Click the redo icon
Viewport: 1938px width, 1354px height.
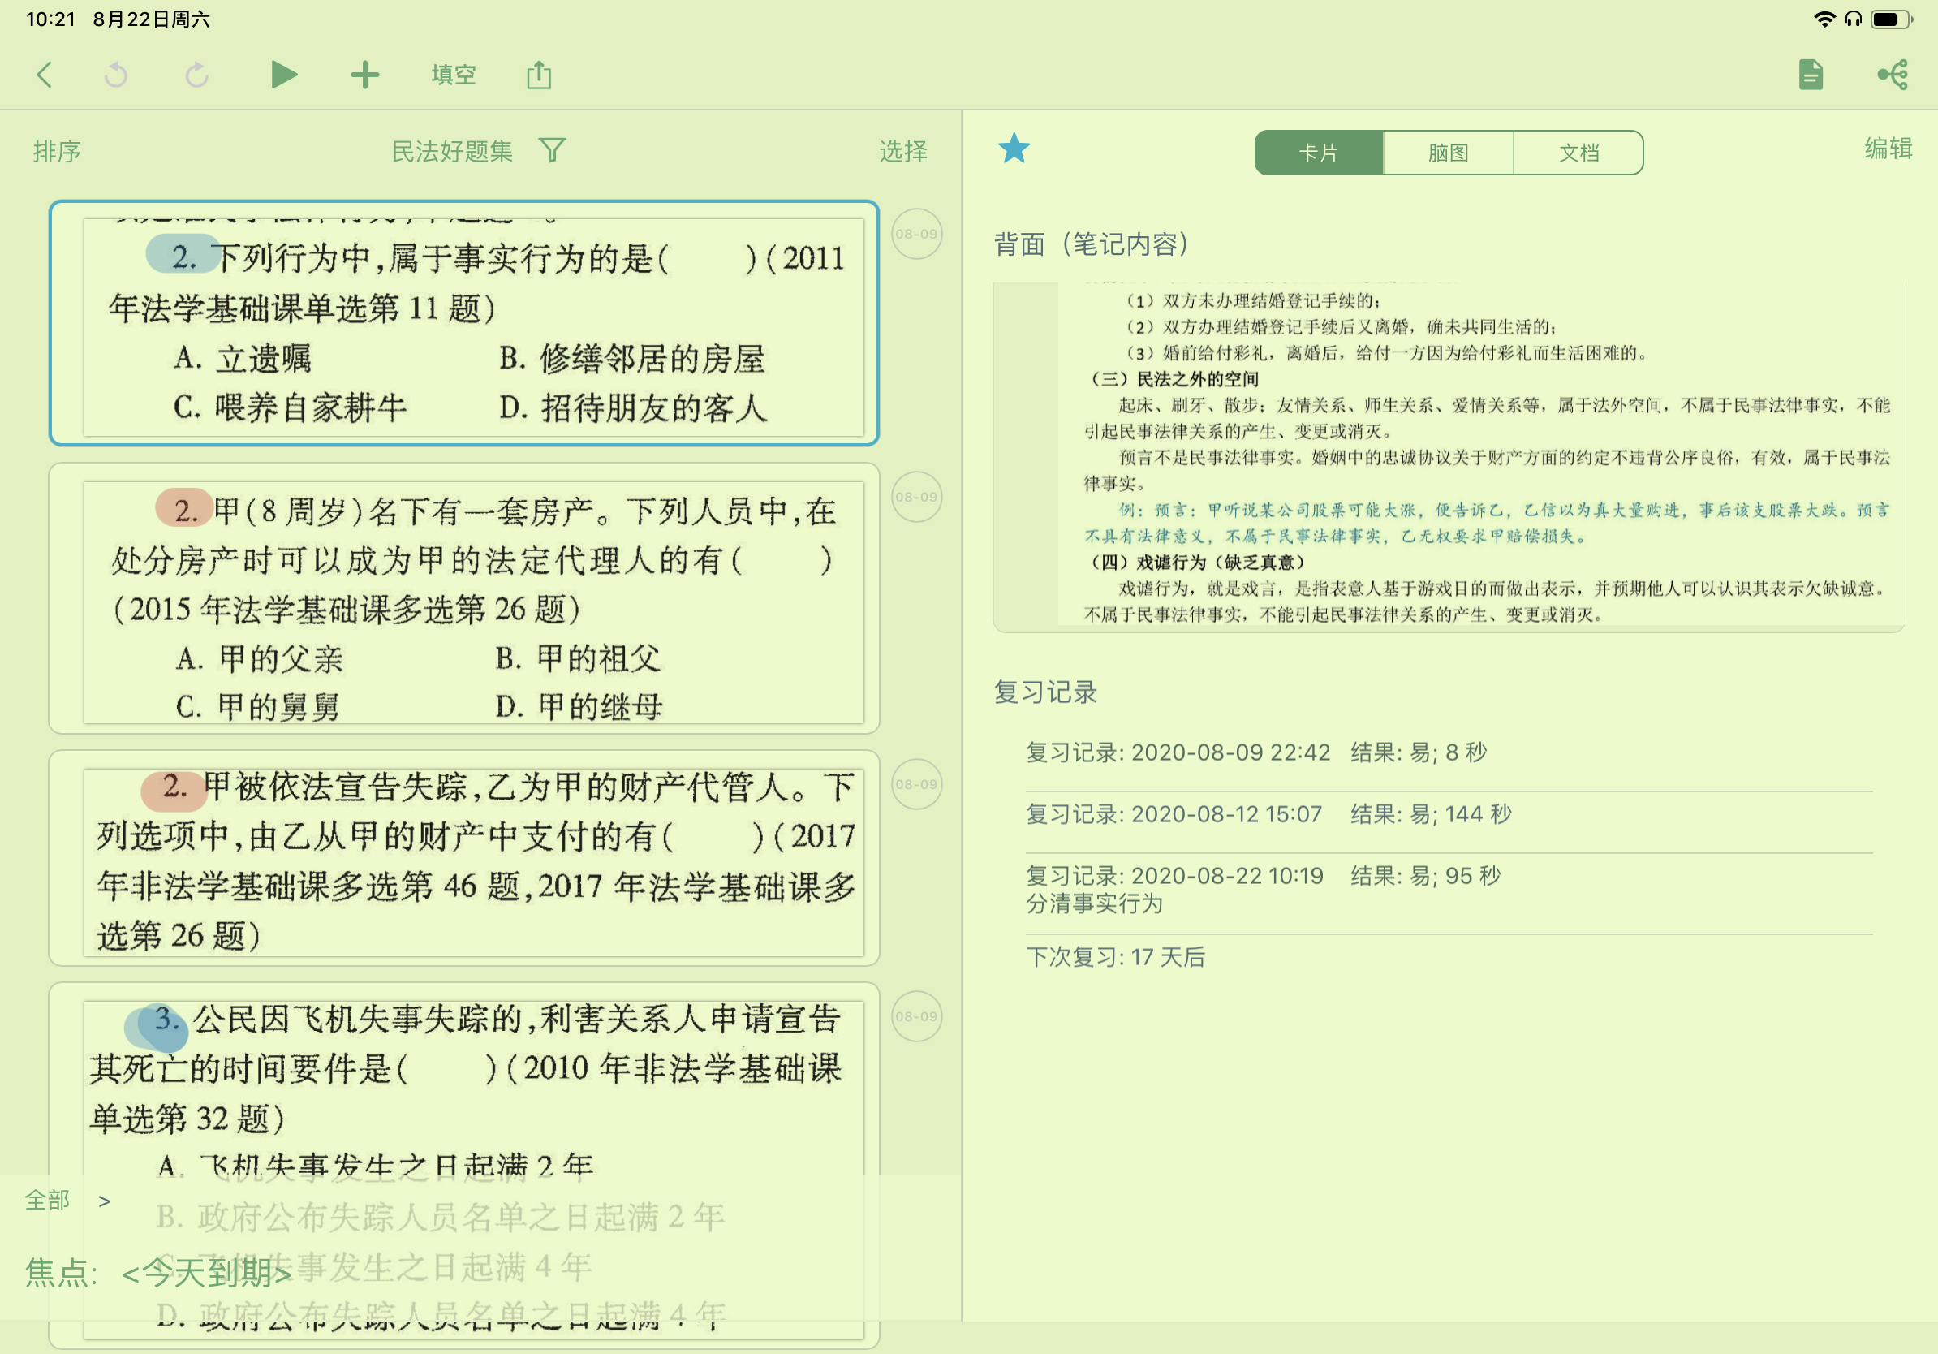click(x=196, y=75)
